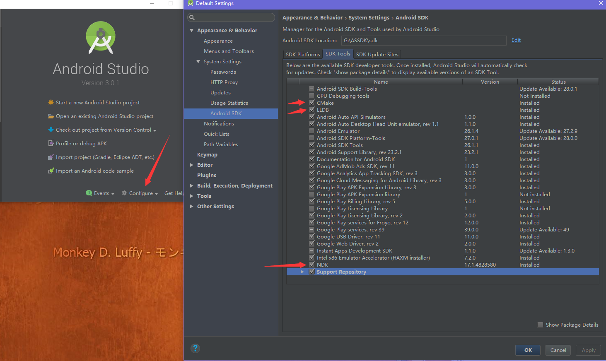Toggle the Android Emulator checkbox
This screenshot has height=361, width=606.
311,131
